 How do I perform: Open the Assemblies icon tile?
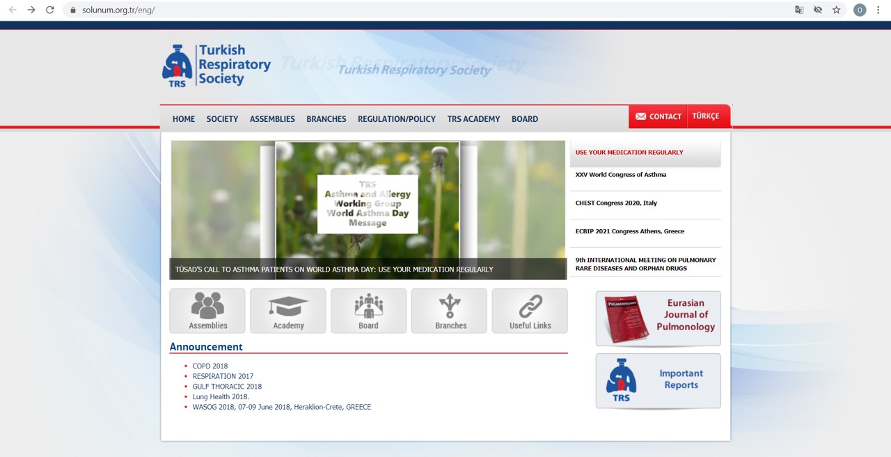207,311
